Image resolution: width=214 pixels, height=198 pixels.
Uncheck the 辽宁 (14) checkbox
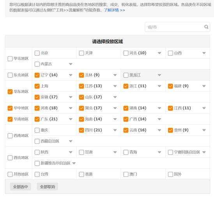coord(37,75)
